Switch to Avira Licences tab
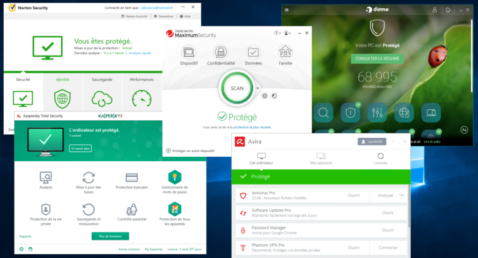Viewport: 478px width, 258px height. pyautogui.click(x=381, y=159)
